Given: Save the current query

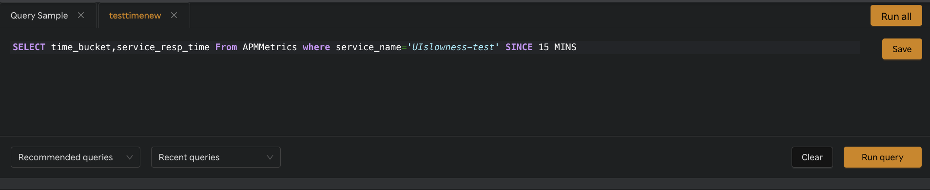Looking at the screenshot, I should 902,49.
